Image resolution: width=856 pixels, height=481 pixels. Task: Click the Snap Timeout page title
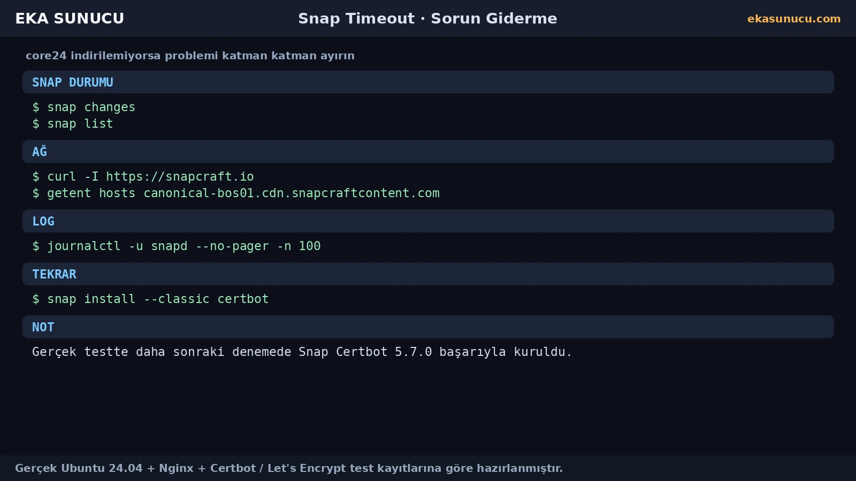pyautogui.click(x=427, y=19)
